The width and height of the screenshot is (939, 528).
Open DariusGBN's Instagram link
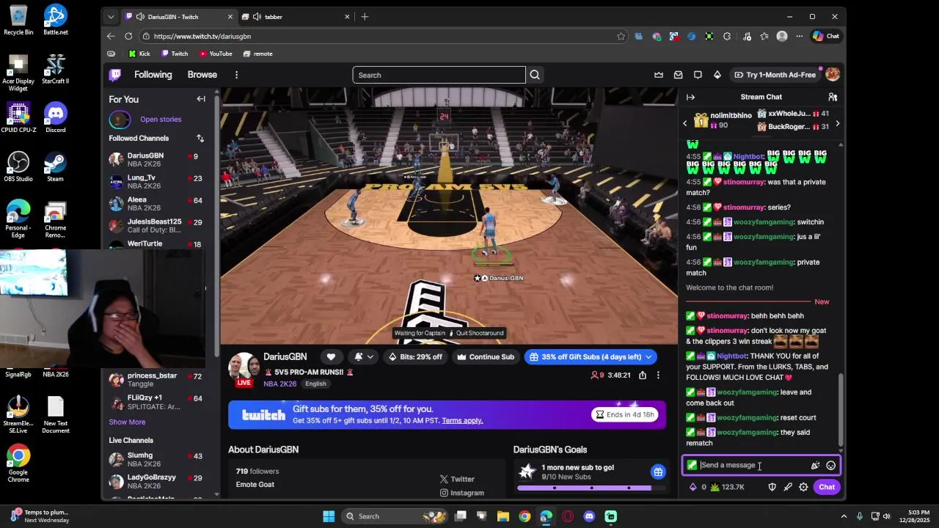pyautogui.click(x=461, y=493)
